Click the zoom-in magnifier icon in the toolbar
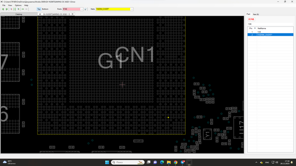Viewport: 296px width, 166px height. [11, 9]
